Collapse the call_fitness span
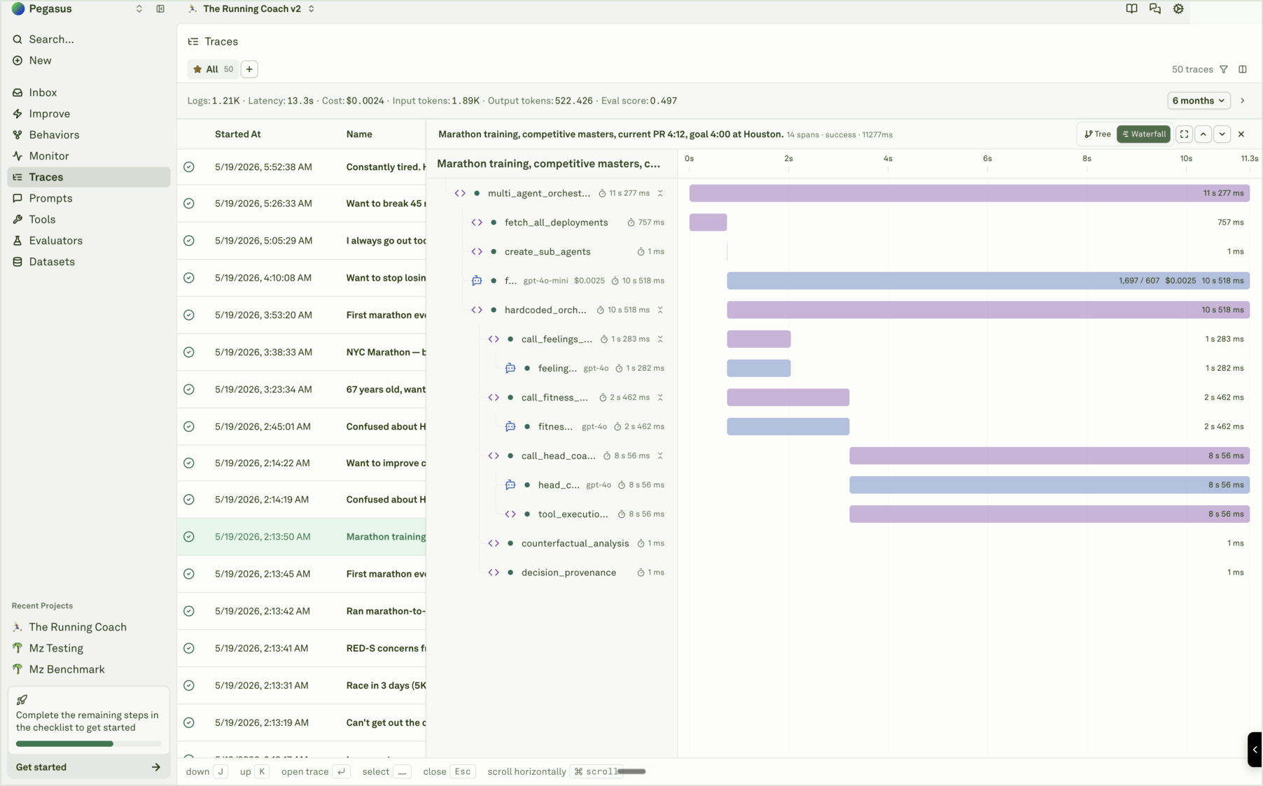 (660, 398)
